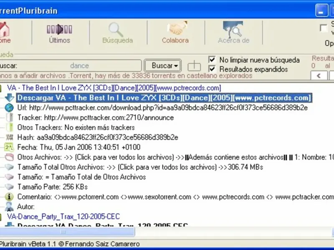The width and height of the screenshot is (334, 250).
Task: Focus the search field containing dance
Action: [79, 66]
